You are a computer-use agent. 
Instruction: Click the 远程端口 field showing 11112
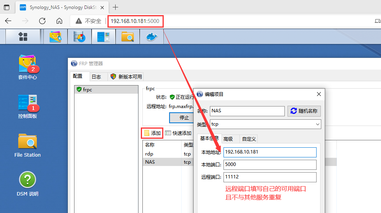coord(270,177)
